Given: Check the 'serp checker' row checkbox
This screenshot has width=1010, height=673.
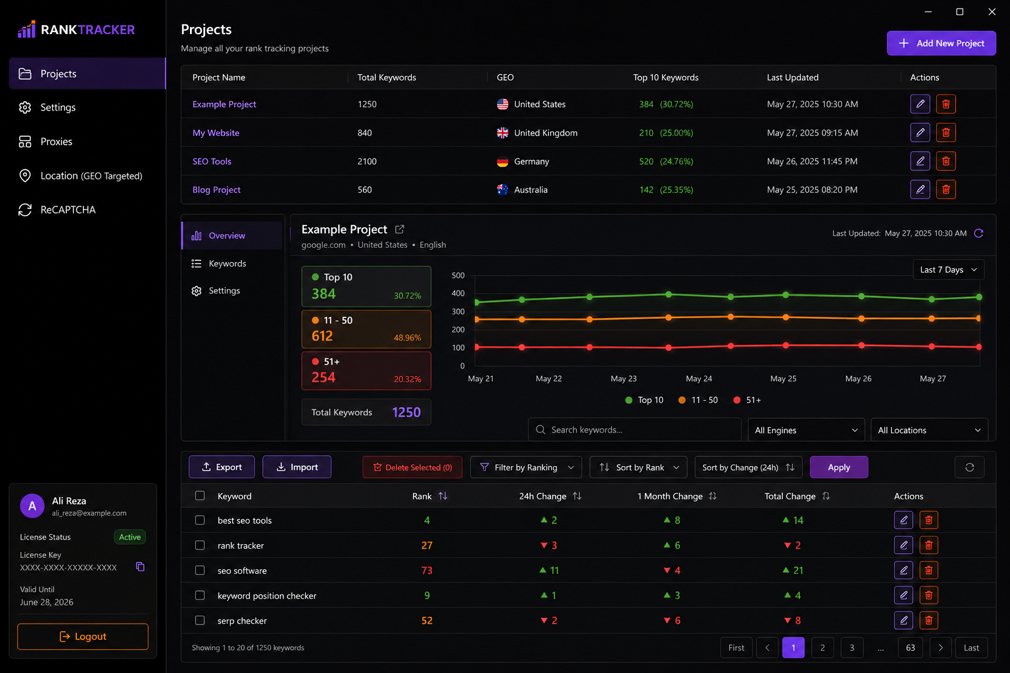Looking at the screenshot, I should (x=200, y=620).
